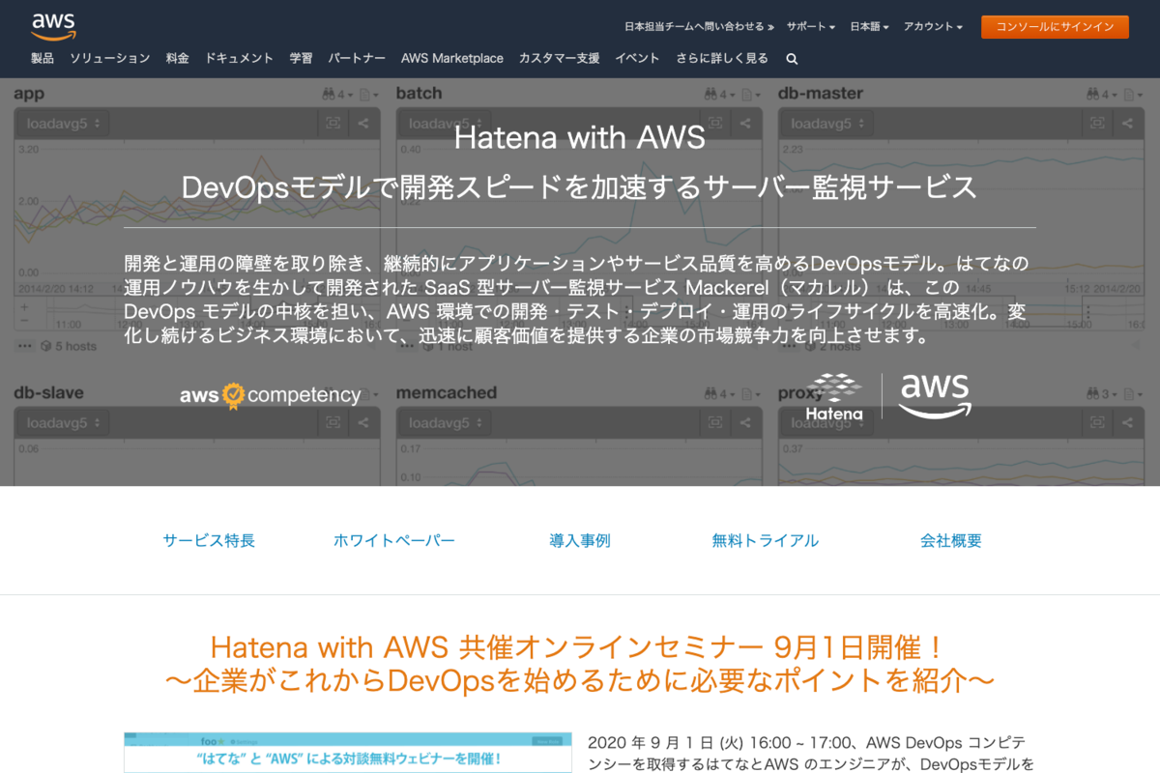Viewport: 1160px width, 773px height.
Task: Open the 料金 menu item
Action: (178, 58)
